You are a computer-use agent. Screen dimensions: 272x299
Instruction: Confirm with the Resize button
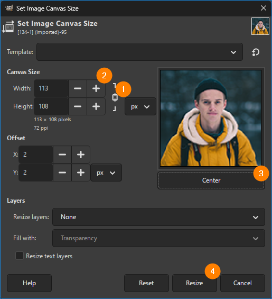[x=194, y=283]
